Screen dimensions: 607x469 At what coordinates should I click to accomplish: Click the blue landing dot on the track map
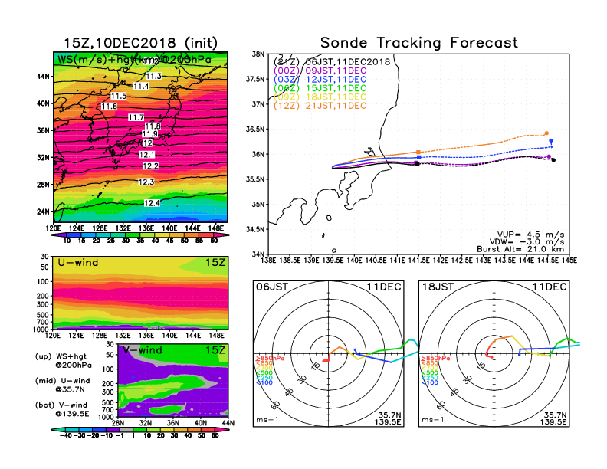tap(551, 141)
